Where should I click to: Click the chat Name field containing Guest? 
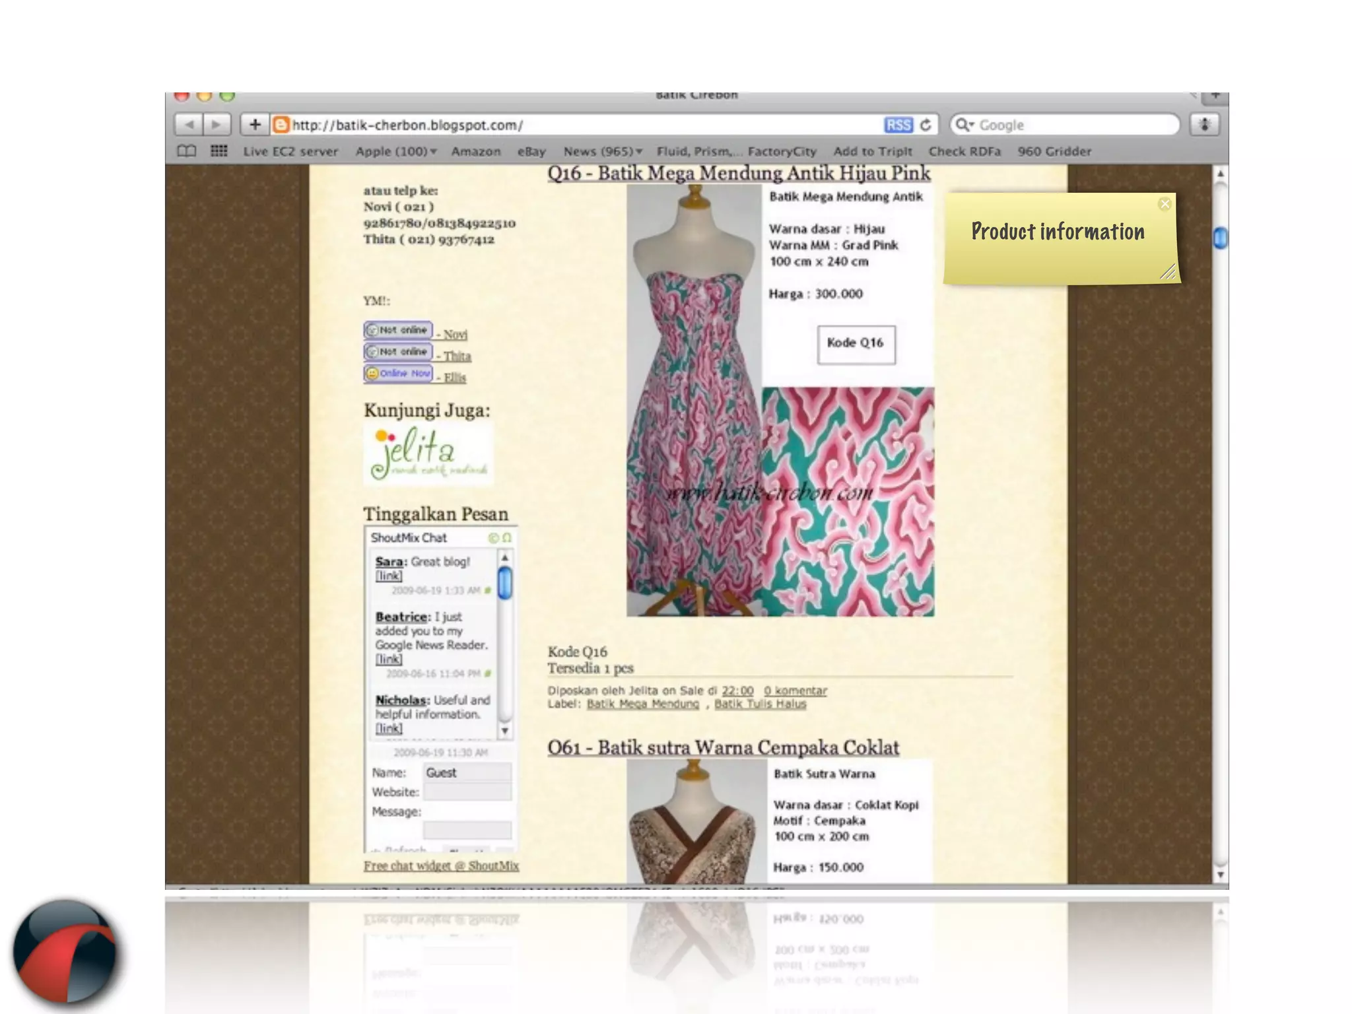pos(467,772)
